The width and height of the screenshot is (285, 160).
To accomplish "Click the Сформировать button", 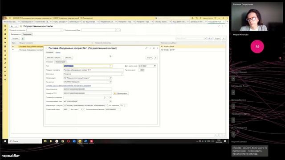I will click(121, 93).
